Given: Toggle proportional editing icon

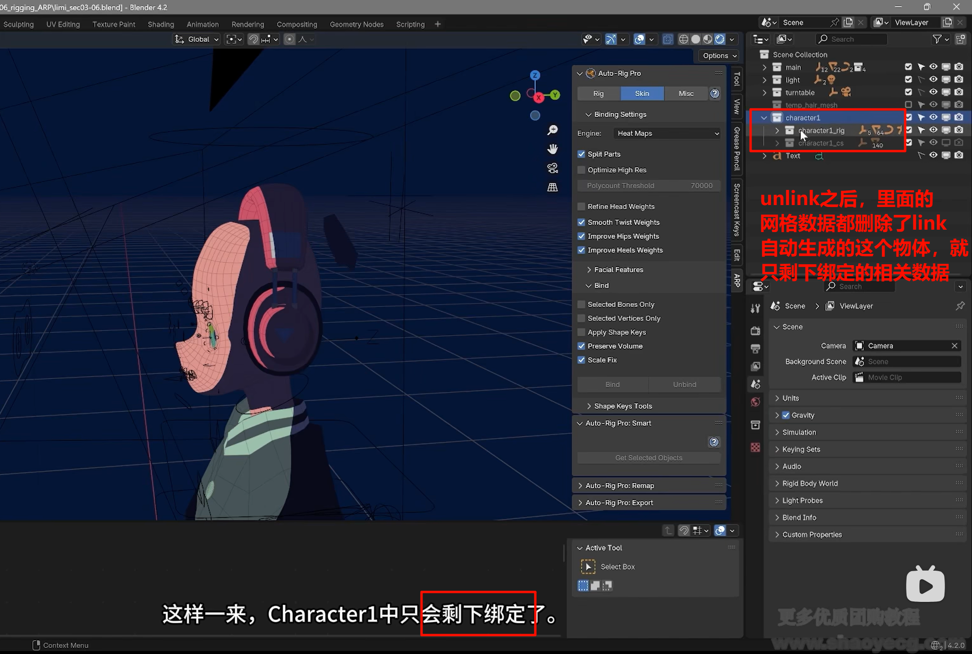Looking at the screenshot, I should [x=289, y=39].
